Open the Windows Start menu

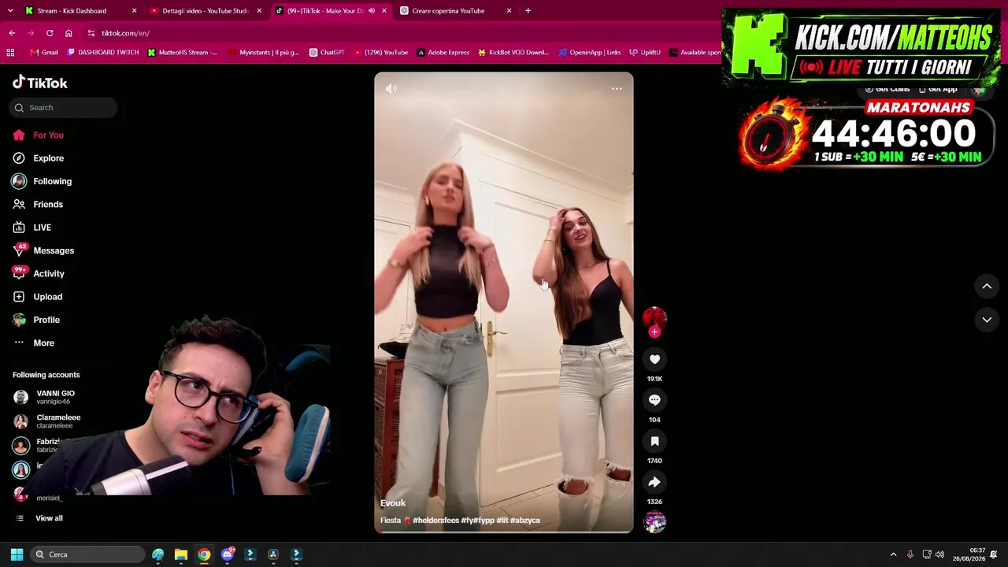(17, 554)
